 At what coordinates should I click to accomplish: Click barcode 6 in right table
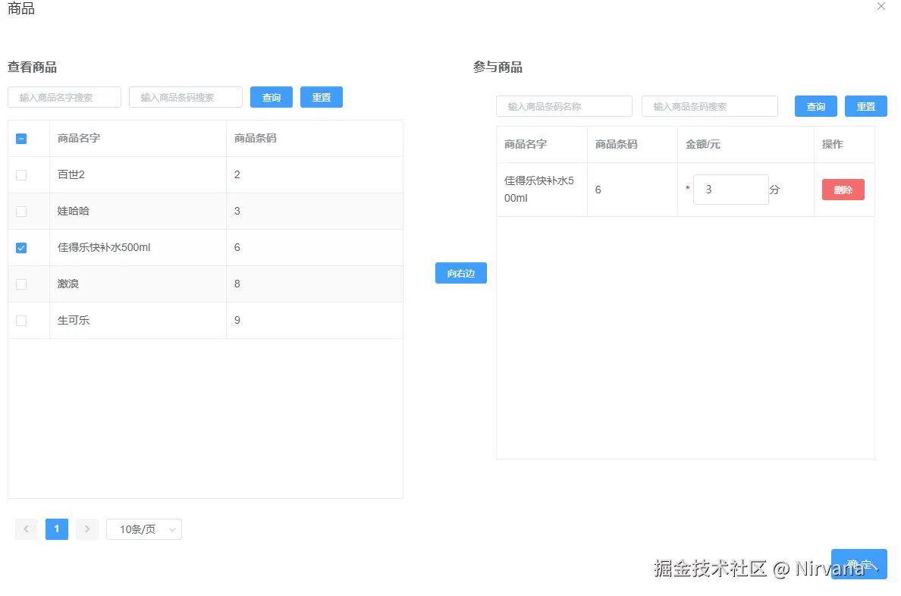point(598,190)
